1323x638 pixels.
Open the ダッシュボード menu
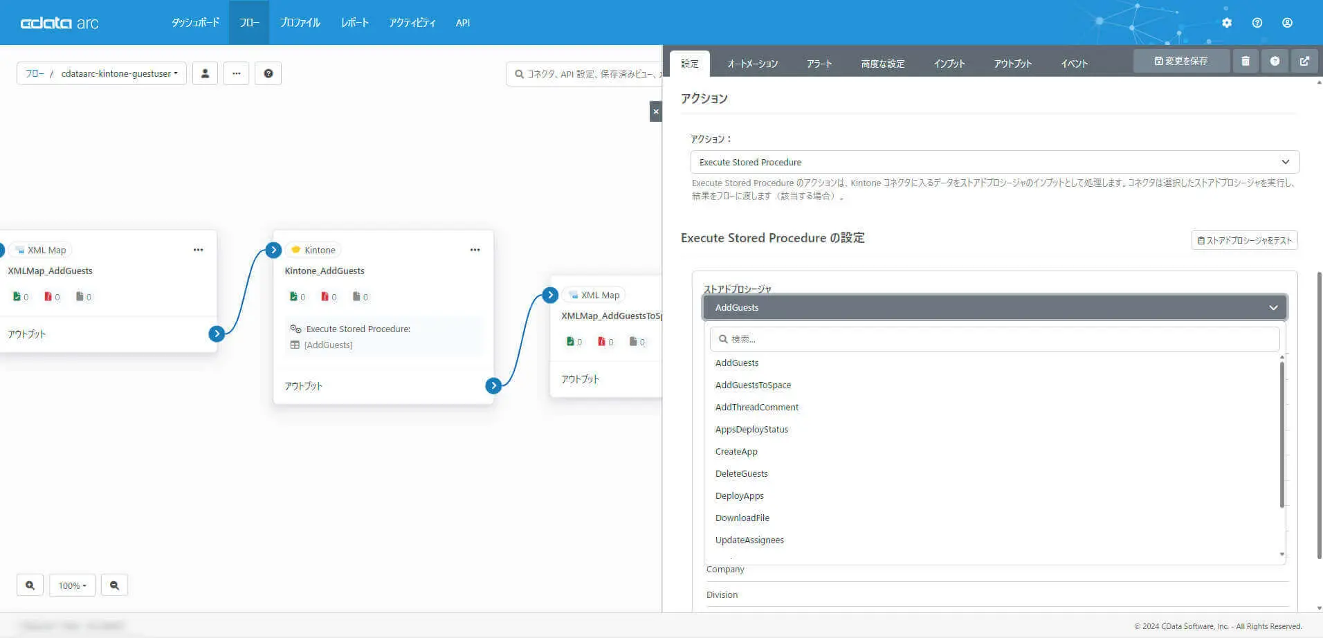point(196,23)
